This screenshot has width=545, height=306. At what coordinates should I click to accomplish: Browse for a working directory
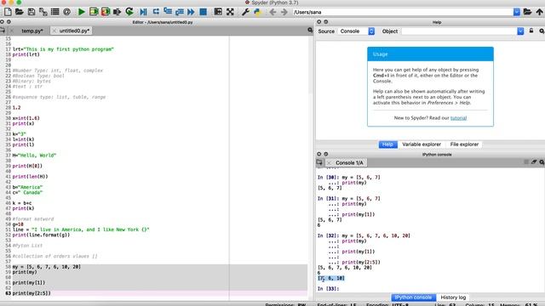pyautogui.click(x=527, y=12)
